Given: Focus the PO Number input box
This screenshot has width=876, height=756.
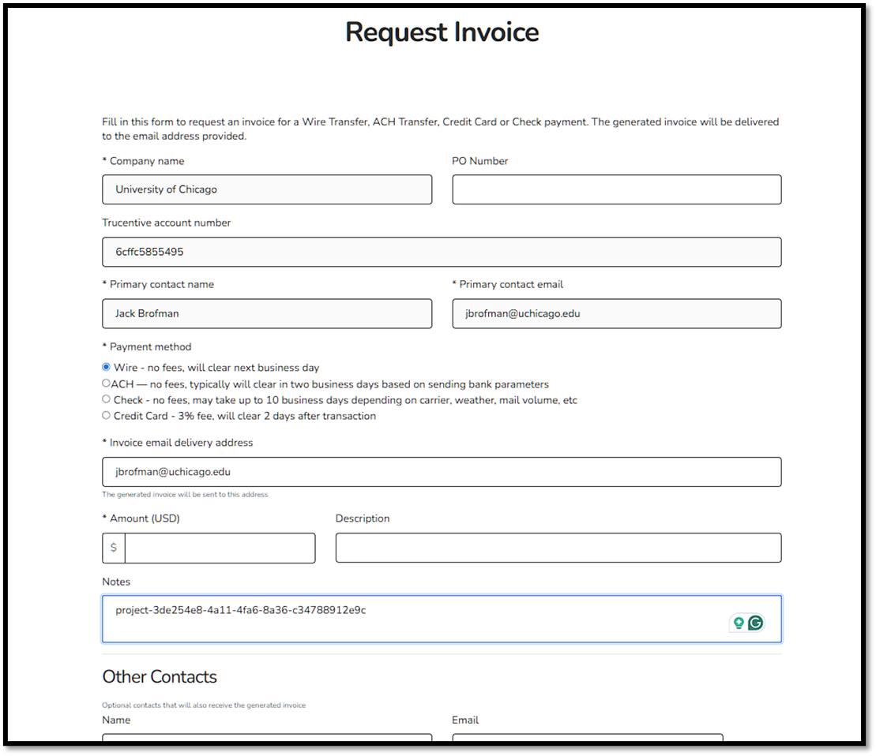Looking at the screenshot, I should click(x=615, y=189).
